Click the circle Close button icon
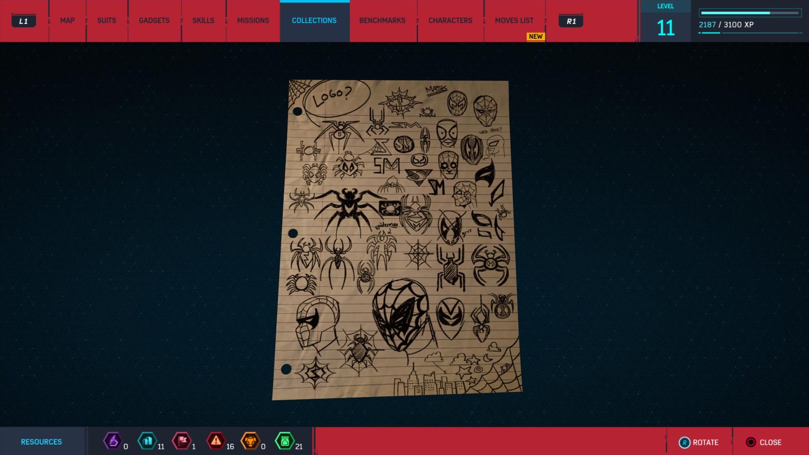This screenshot has width=809, height=455. click(x=751, y=442)
